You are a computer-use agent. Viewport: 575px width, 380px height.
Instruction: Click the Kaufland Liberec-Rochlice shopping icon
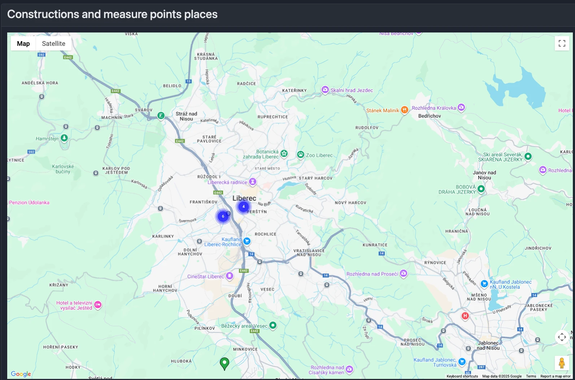[x=247, y=241]
